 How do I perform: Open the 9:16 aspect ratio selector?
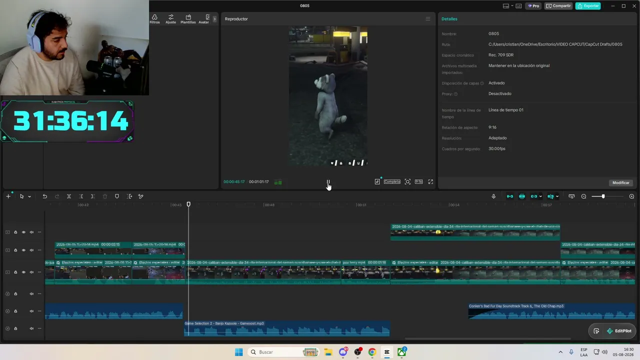[x=419, y=181]
